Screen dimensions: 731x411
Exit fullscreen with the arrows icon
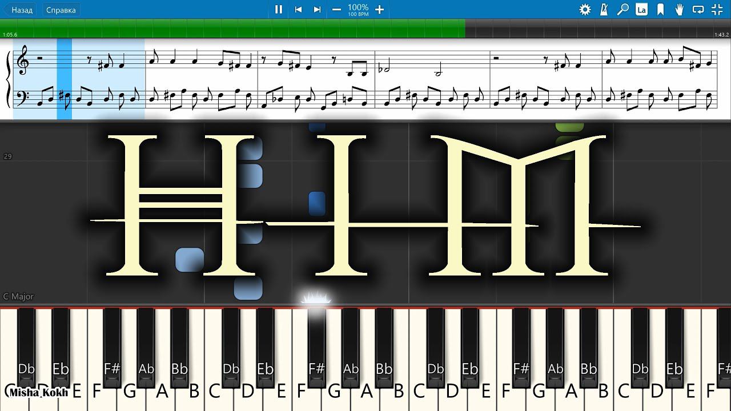click(717, 10)
